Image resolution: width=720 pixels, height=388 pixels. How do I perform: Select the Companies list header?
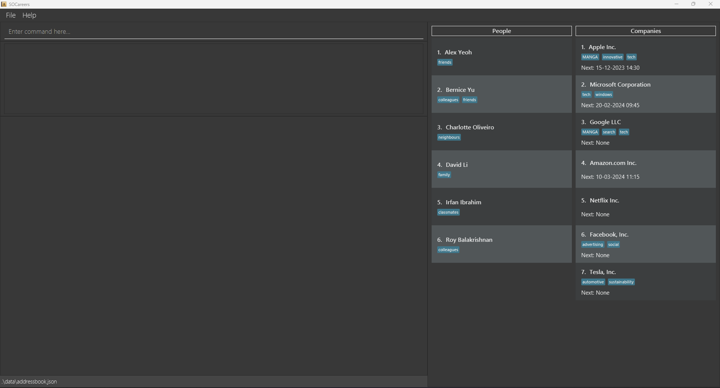(645, 31)
